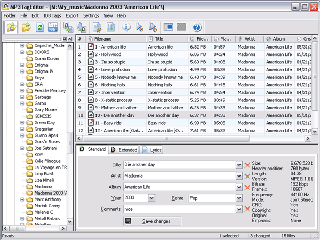Click inside the Title input field

[180, 165]
